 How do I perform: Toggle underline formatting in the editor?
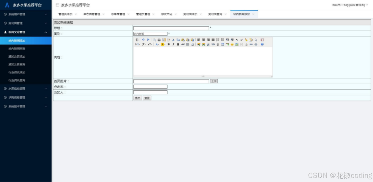click(x=178, y=44)
